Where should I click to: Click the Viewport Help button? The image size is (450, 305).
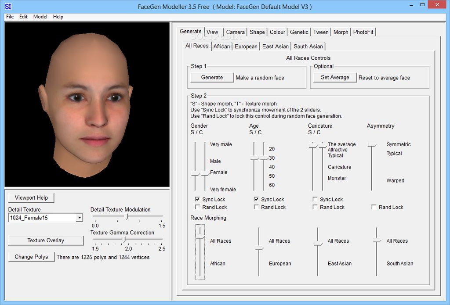coord(31,197)
